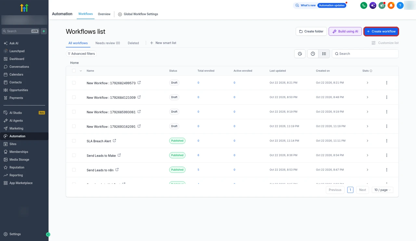This screenshot has height=241, width=416.
Task: Collapse the sidebar with green arrow
Action: 48,234
